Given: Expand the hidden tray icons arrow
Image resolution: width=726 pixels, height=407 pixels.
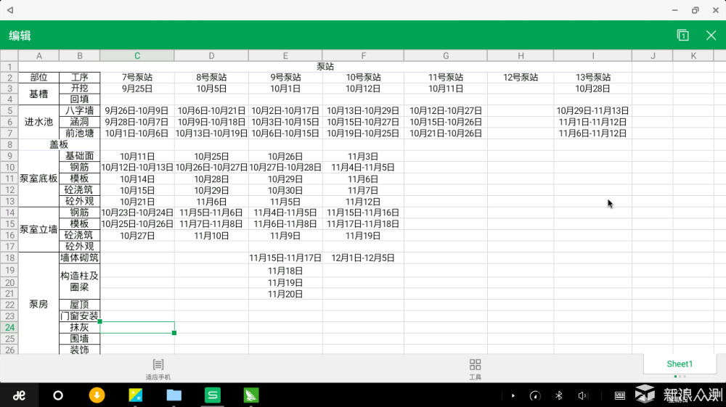Looking at the screenshot, I should (x=513, y=395).
